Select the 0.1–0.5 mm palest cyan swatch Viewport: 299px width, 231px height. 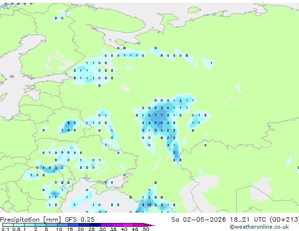tap(8, 225)
